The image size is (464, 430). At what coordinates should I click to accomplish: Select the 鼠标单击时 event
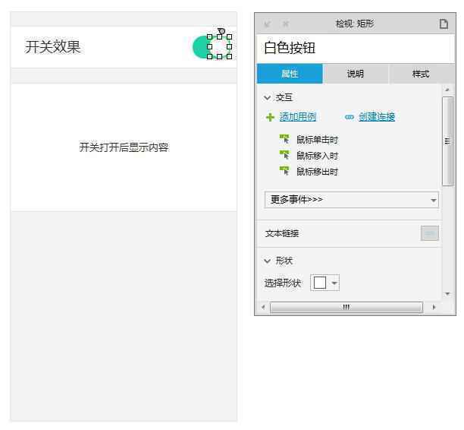(317, 140)
